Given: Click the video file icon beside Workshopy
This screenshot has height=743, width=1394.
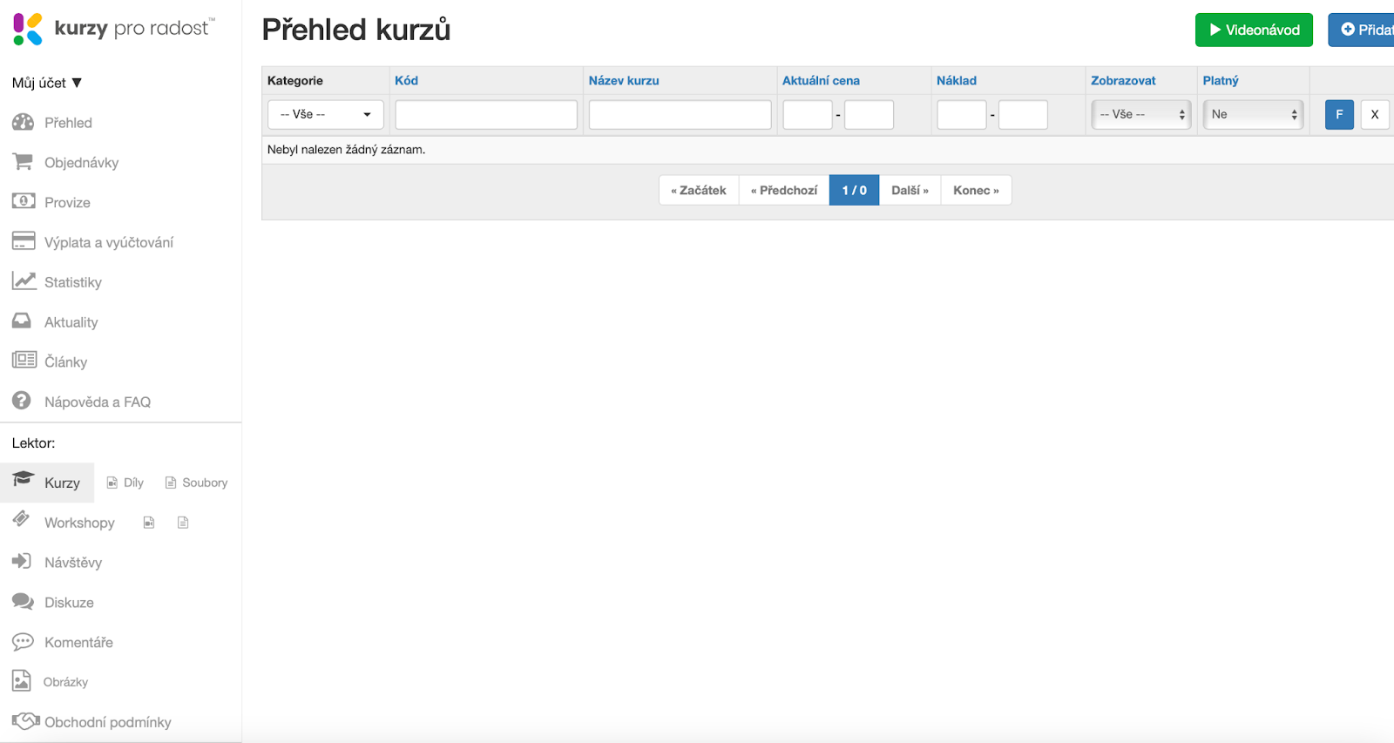Looking at the screenshot, I should [149, 523].
